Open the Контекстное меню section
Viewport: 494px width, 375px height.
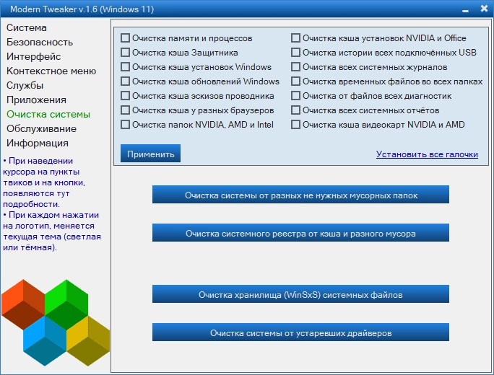pyautogui.click(x=51, y=71)
